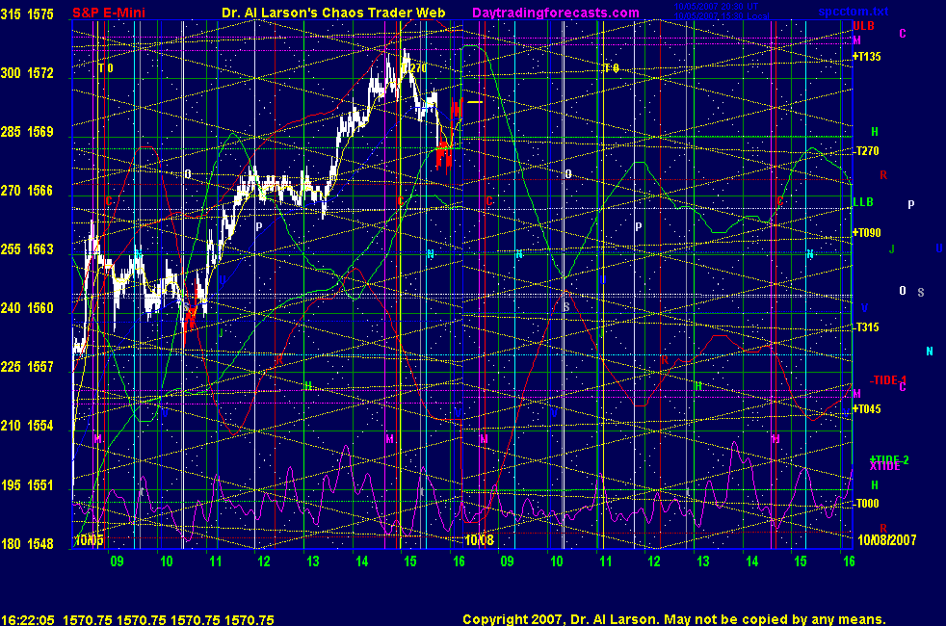Click the "255 1563" price axis label
The width and height of the screenshot is (946, 626).
27,249
